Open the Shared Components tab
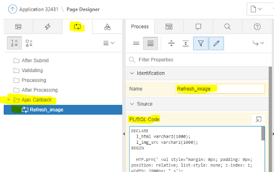 (107, 27)
